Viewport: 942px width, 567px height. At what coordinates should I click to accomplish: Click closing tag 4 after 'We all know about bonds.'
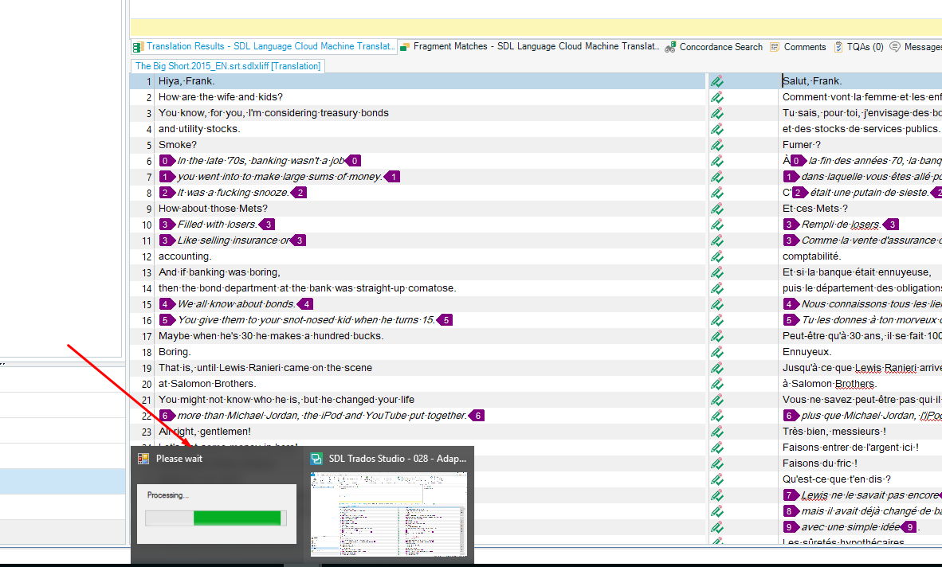(x=305, y=304)
